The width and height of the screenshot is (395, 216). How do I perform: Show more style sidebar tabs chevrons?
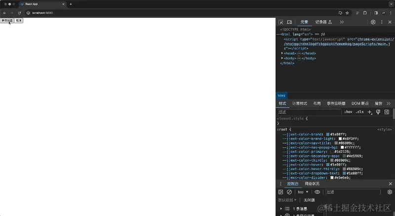pos(389,104)
